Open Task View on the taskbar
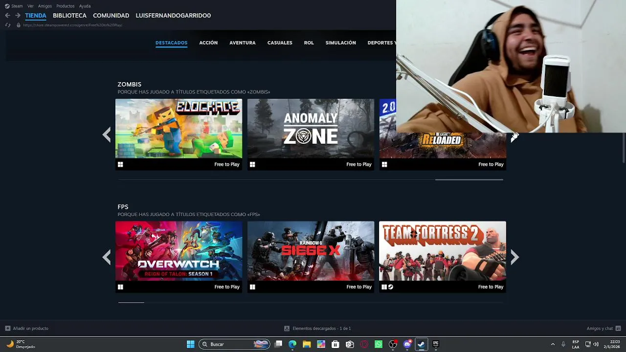 click(278, 344)
